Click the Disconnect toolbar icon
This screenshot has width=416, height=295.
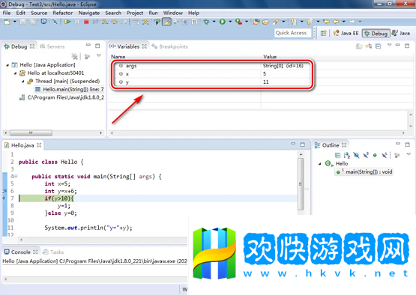(x=95, y=22)
